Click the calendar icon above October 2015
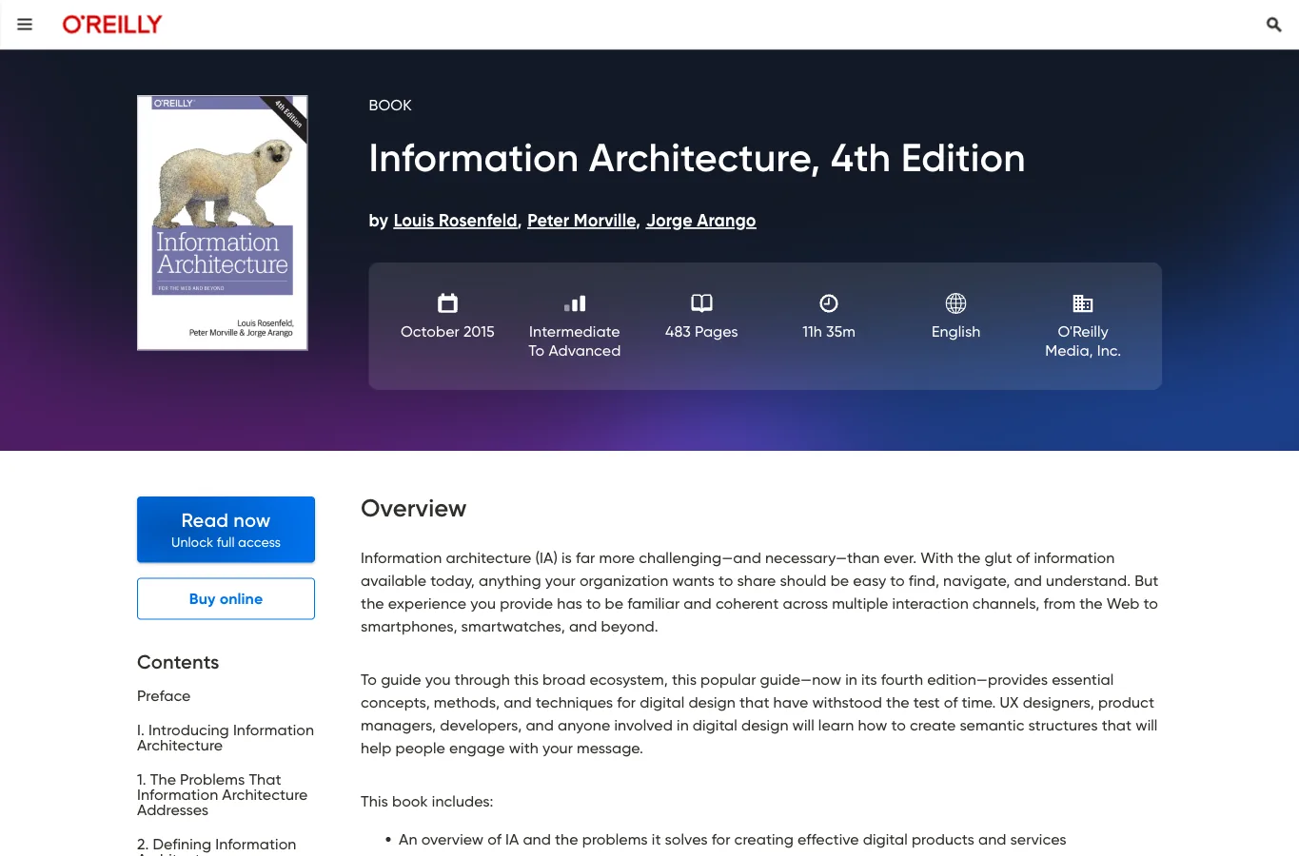1299x856 pixels. coord(447,303)
